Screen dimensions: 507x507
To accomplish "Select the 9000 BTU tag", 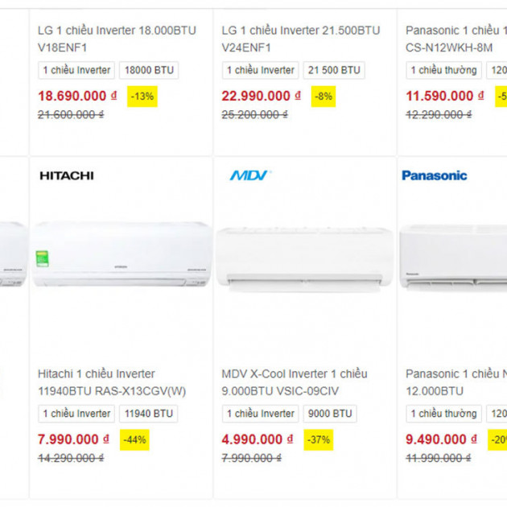I will (x=330, y=414).
